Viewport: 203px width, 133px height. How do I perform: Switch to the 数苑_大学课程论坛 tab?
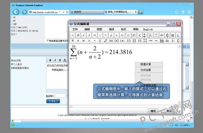point(119,12)
